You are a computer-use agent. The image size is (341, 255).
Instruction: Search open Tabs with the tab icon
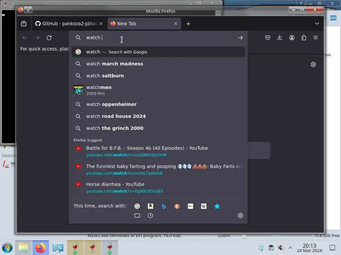coord(137,215)
